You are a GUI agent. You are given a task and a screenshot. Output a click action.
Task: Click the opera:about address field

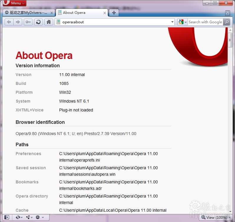pos(115,22)
